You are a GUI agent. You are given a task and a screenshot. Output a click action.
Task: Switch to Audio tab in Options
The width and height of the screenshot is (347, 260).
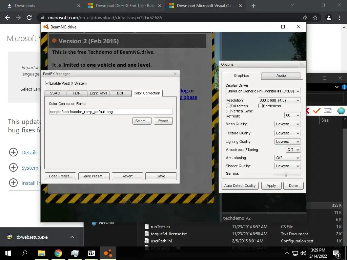281,75
